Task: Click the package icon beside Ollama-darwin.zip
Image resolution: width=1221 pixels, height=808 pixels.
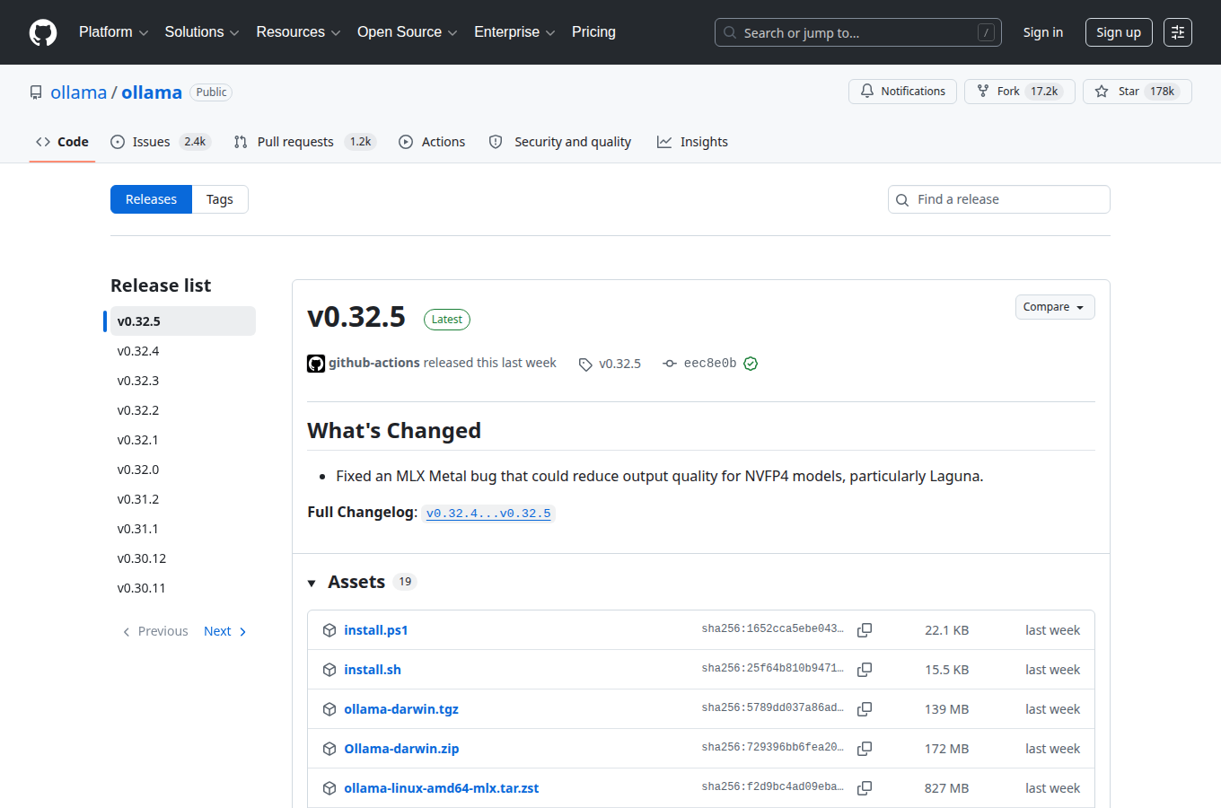Action: [x=329, y=749]
